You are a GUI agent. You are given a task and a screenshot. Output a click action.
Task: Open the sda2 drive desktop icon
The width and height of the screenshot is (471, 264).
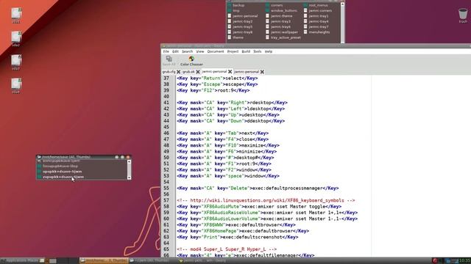[16, 38]
